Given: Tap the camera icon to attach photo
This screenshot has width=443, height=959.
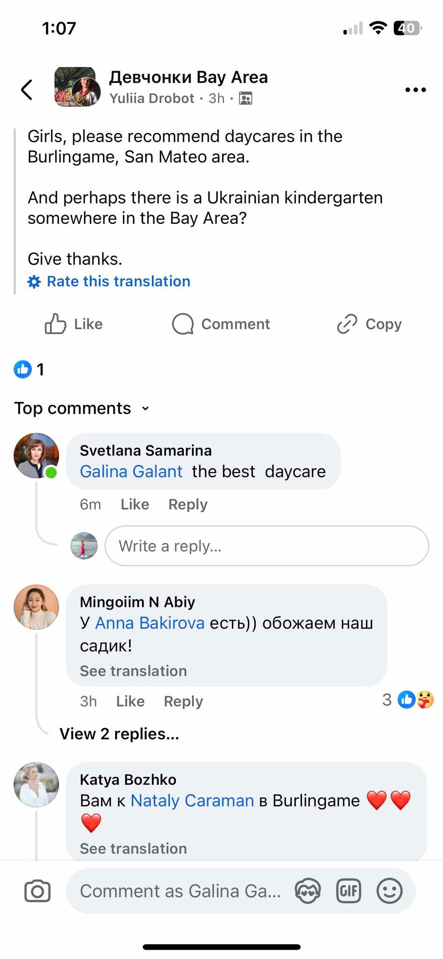Looking at the screenshot, I should tap(37, 891).
